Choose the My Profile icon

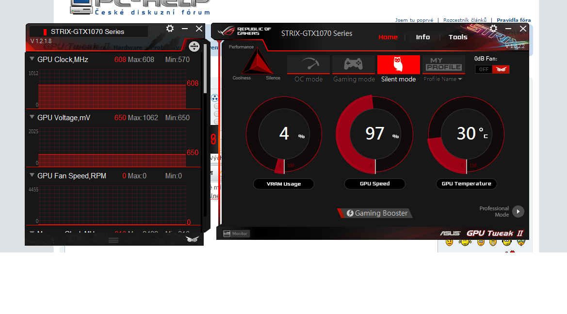(444, 64)
